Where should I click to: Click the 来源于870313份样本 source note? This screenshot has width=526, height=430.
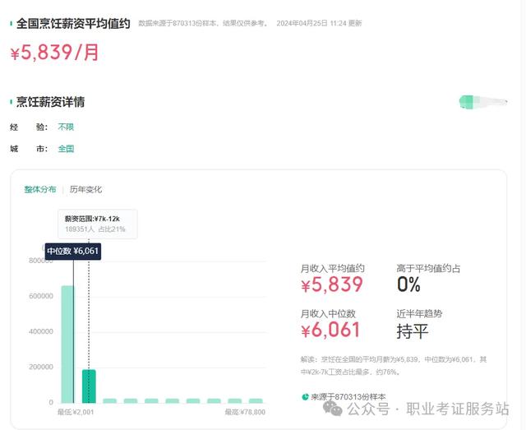pyautogui.click(x=348, y=397)
